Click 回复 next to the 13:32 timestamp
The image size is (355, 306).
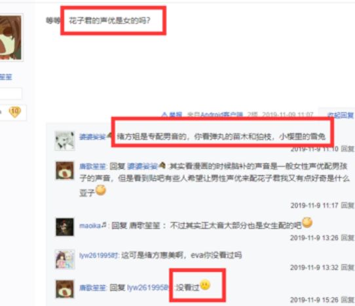pos(348,267)
